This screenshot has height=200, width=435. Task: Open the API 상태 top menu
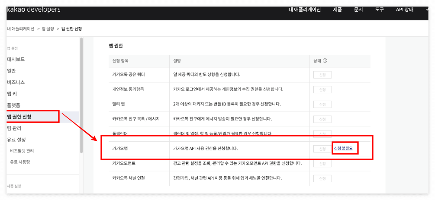pos(404,10)
